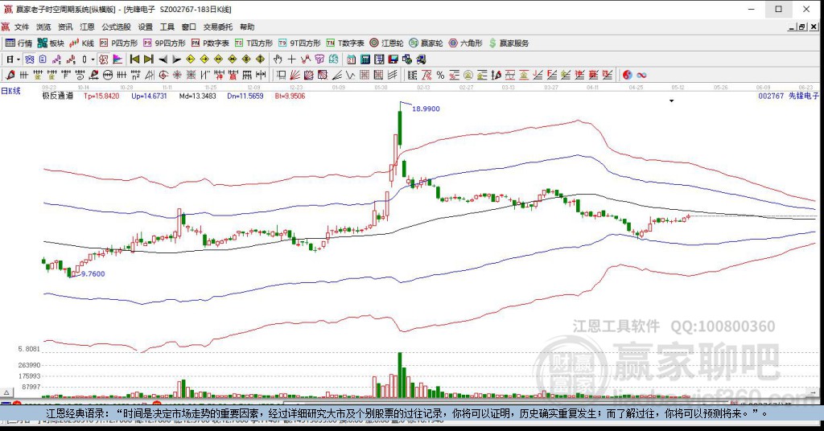Open the 工具 menu

click(167, 27)
